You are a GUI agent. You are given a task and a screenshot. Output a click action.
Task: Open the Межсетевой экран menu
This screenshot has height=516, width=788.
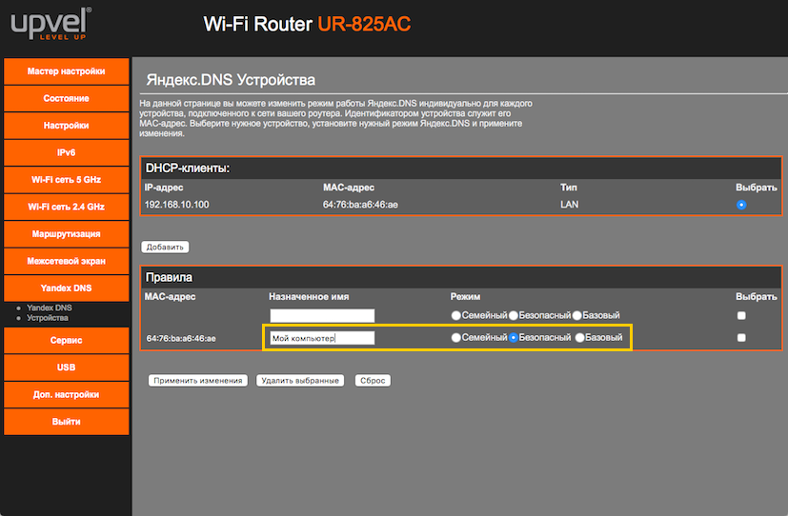click(x=67, y=260)
